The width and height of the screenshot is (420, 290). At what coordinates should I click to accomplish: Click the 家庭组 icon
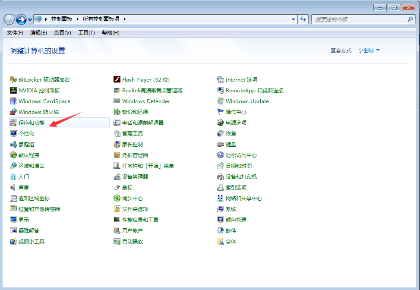click(13, 144)
